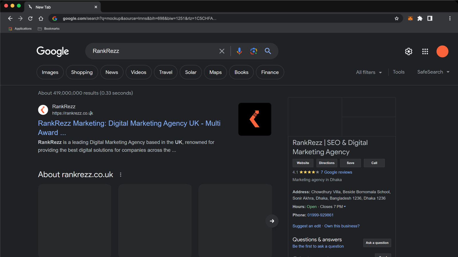Open the Bookmarks folder
Viewport: 458px width, 257px height.
pos(49,29)
